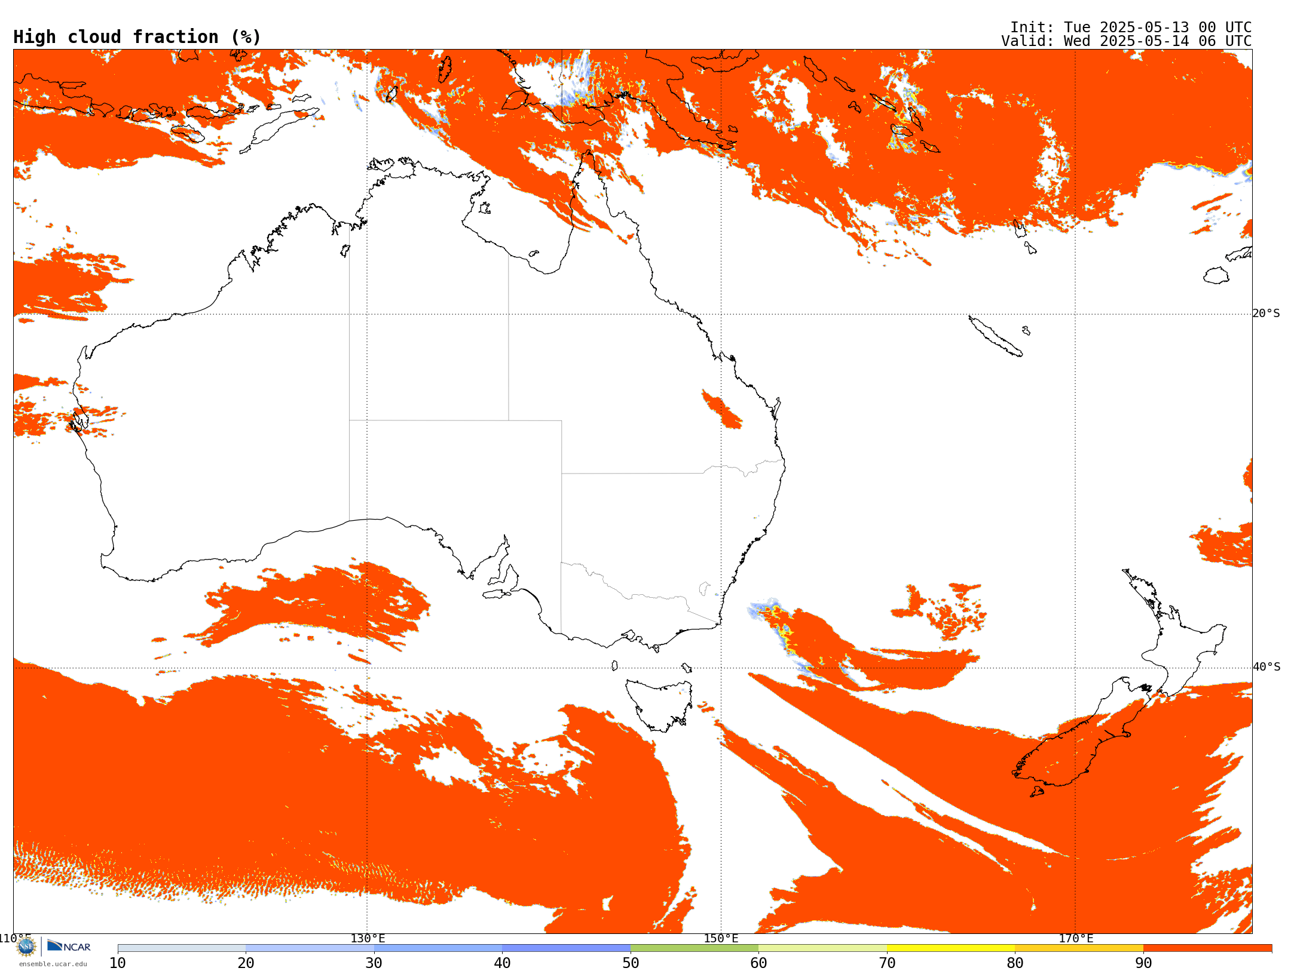This screenshot has width=1291, height=971.
Task: Click the 'High cloud fraction (%)' title
Action: tap(137, 37)
